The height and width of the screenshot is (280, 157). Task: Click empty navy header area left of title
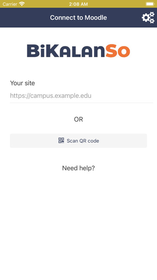click(x=25, y=18)
